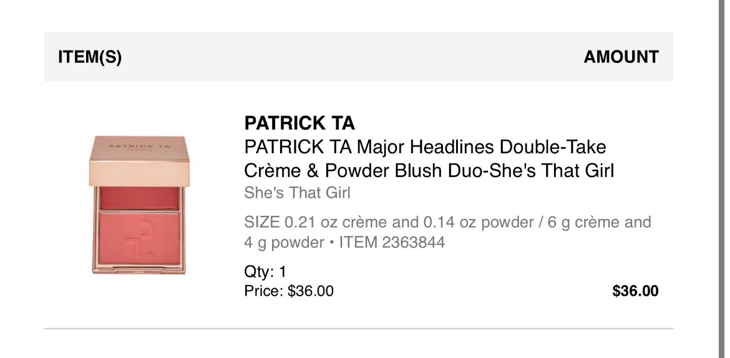Click the Qty: 1 line
Screen dimensions: 730x358
[265, 273]
